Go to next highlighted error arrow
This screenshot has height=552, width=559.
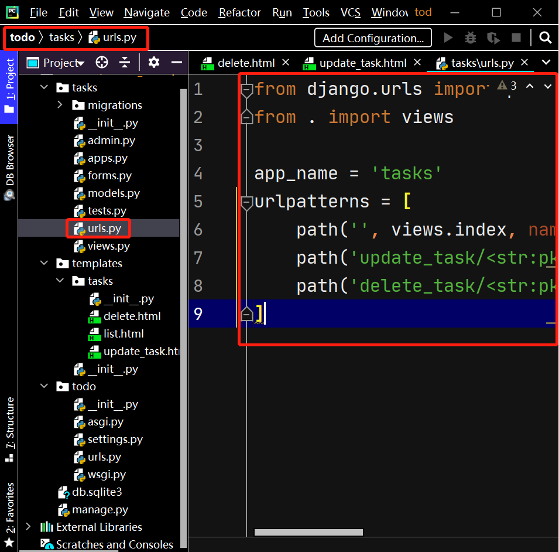(548, 86)
